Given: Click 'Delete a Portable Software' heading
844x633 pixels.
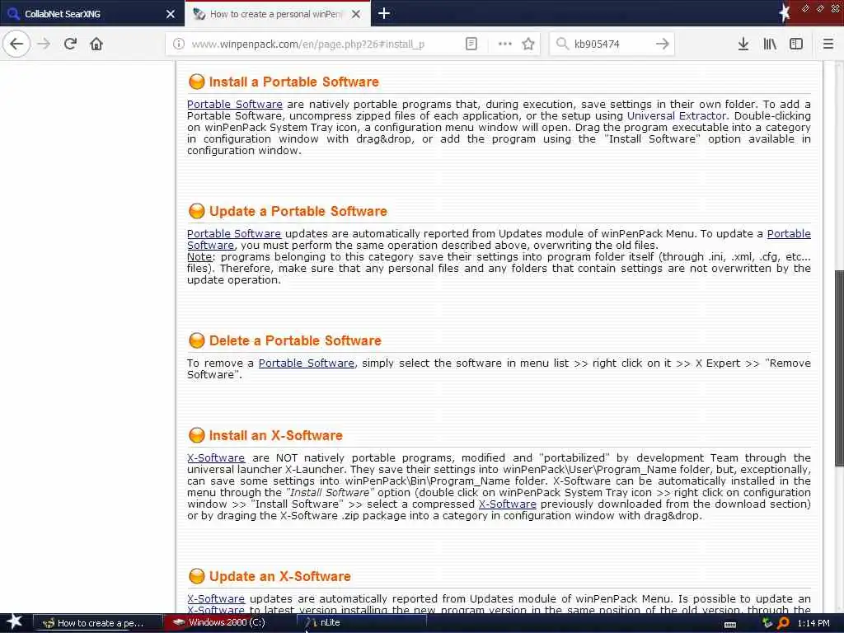Looking at the screenshot, I should click(x=295, y=340).
